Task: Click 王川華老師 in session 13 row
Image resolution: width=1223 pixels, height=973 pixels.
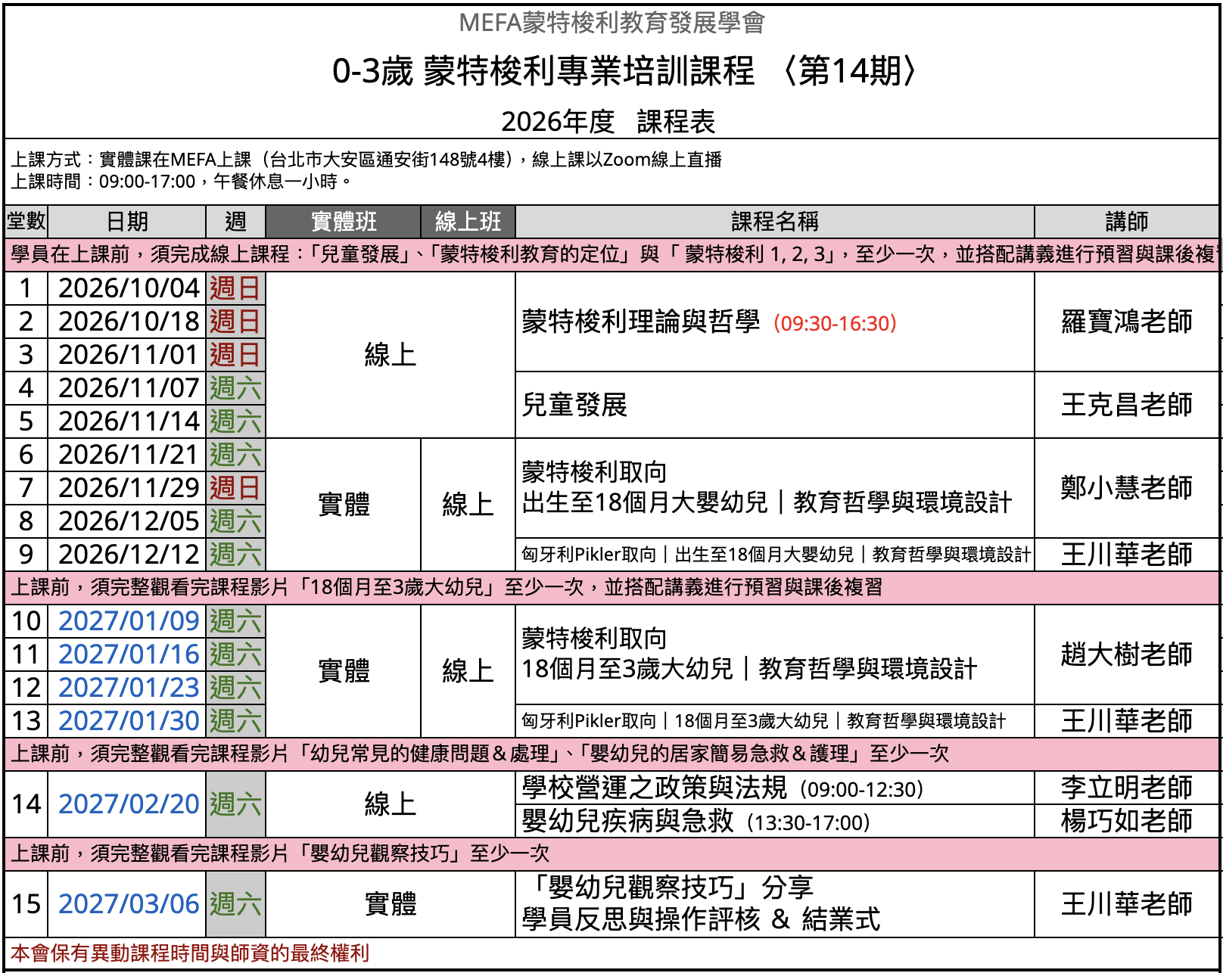Action: click(1126, 721)
